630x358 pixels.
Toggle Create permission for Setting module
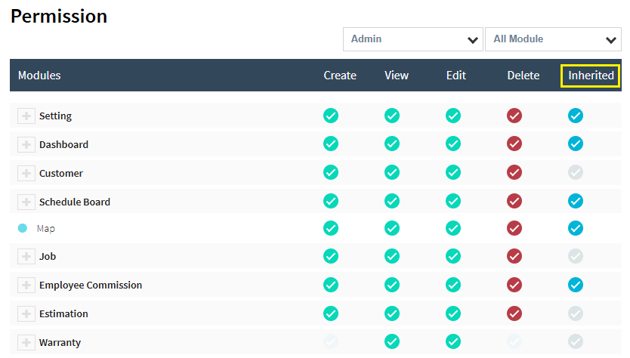tap(331, 116)
